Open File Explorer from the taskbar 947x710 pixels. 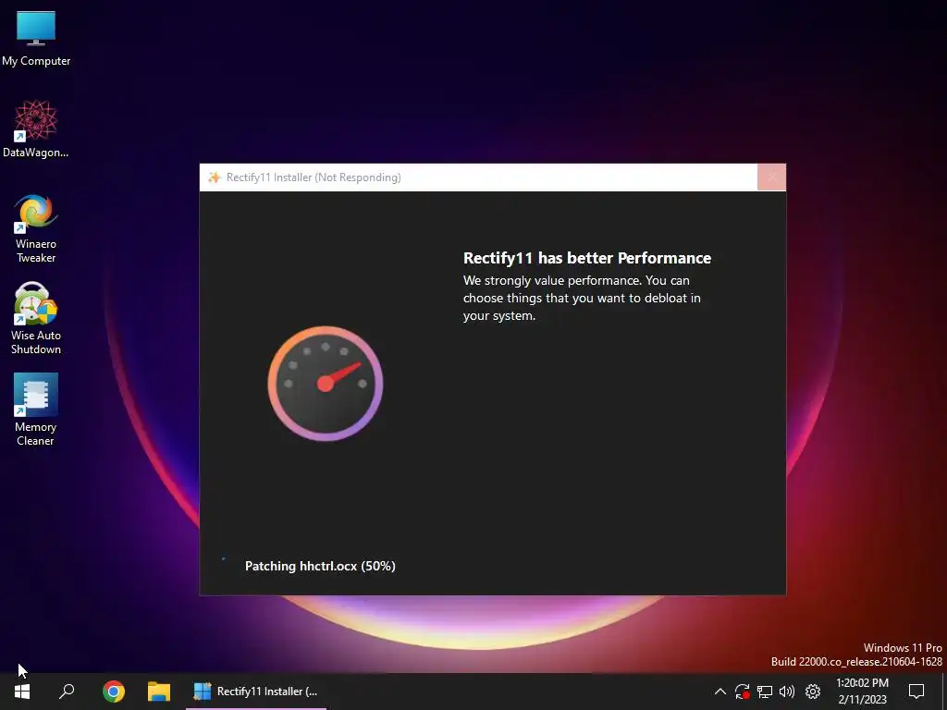159,692
